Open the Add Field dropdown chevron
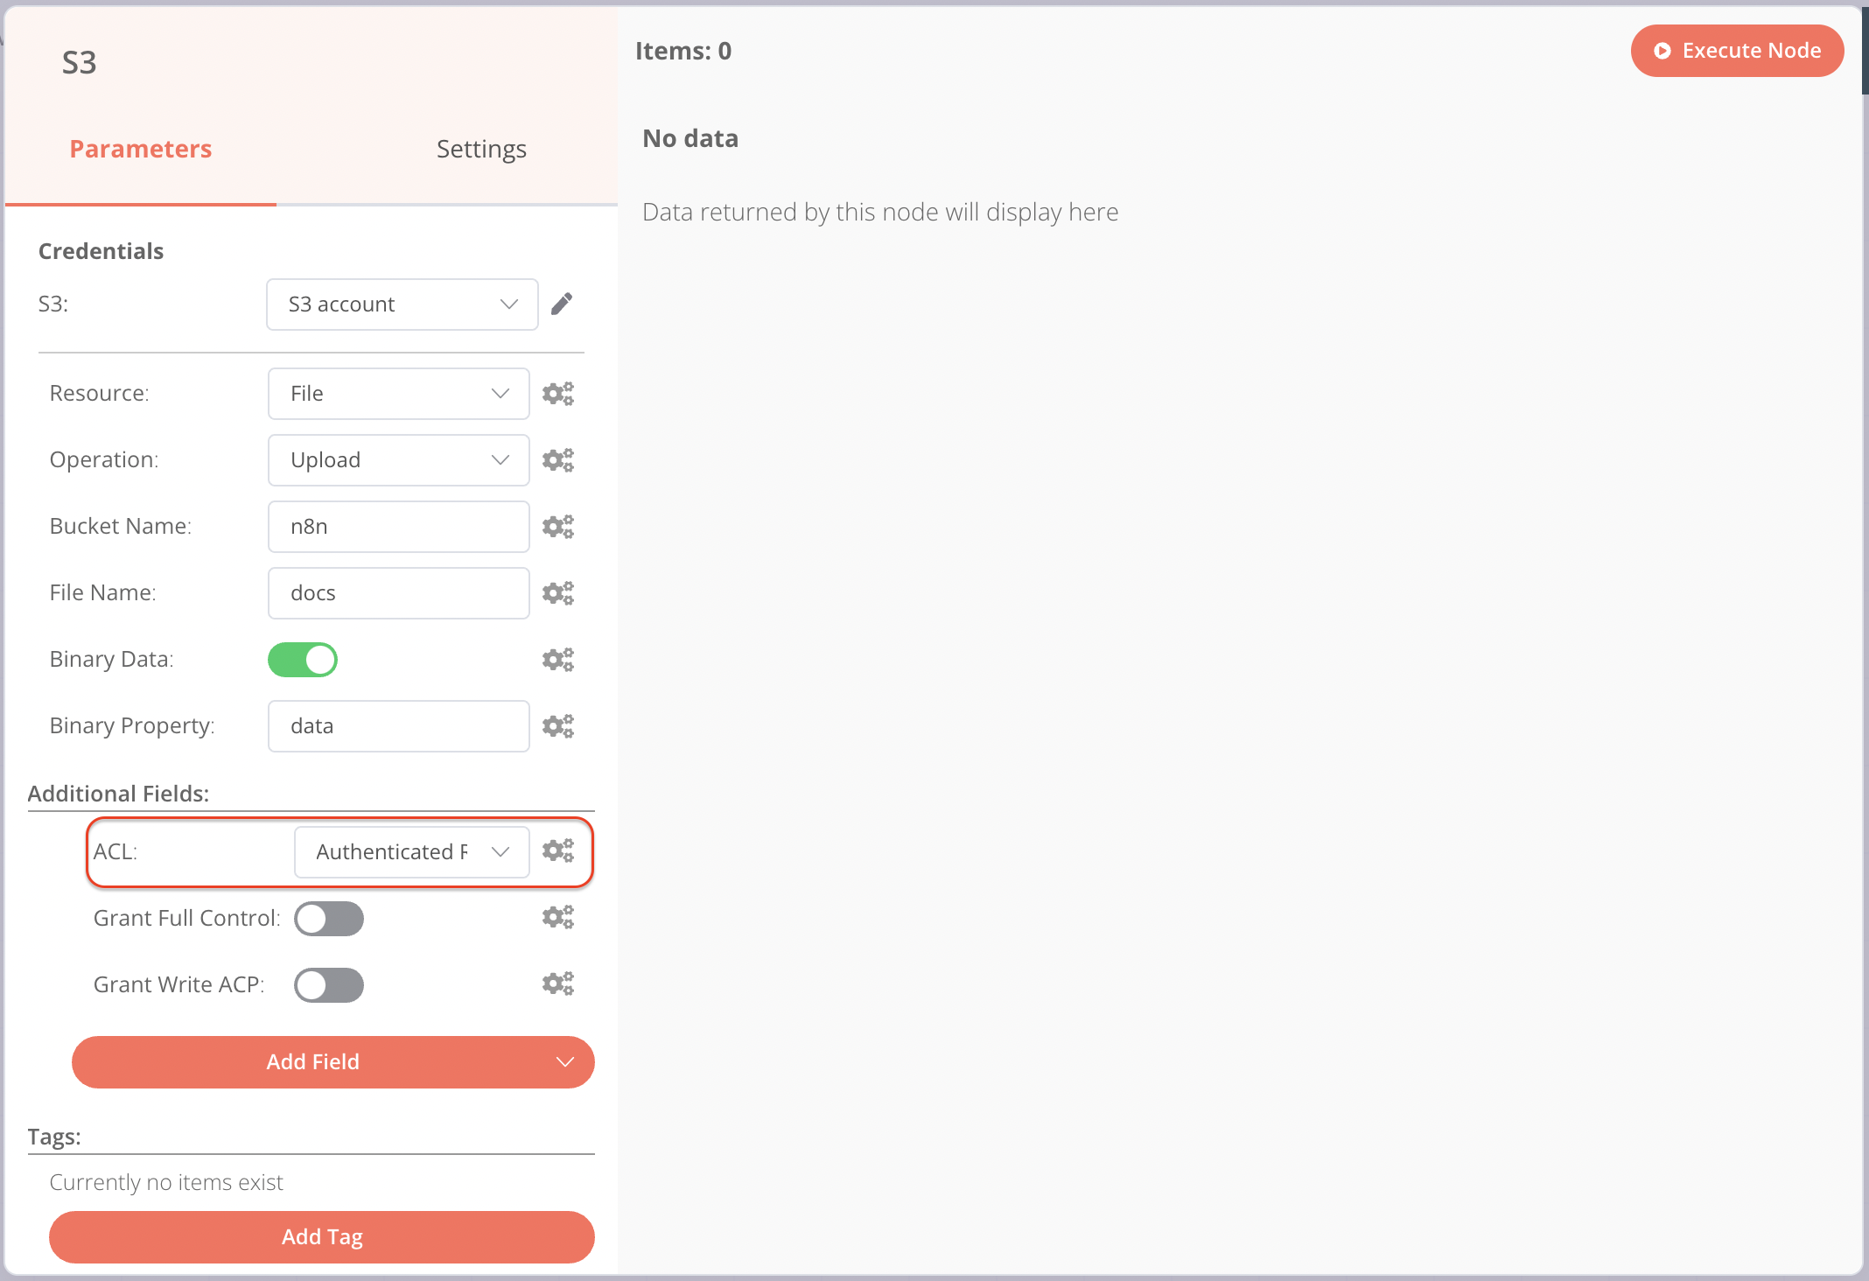Screen dimensions: 1869x1281 point(565,1061)
